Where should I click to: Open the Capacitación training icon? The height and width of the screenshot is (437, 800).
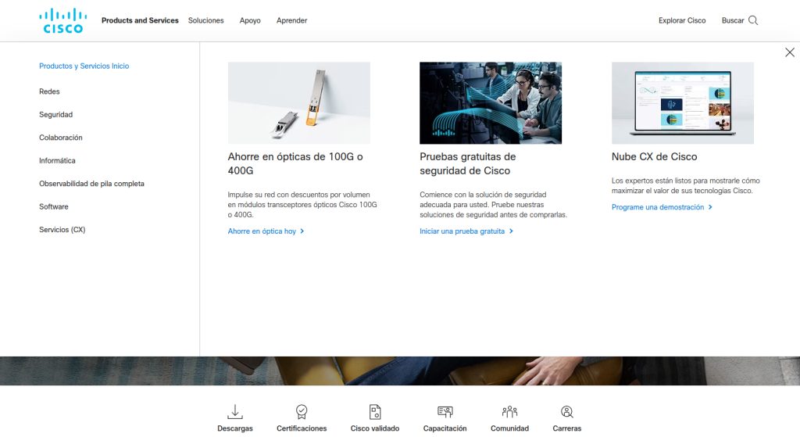tap(445, 411)
